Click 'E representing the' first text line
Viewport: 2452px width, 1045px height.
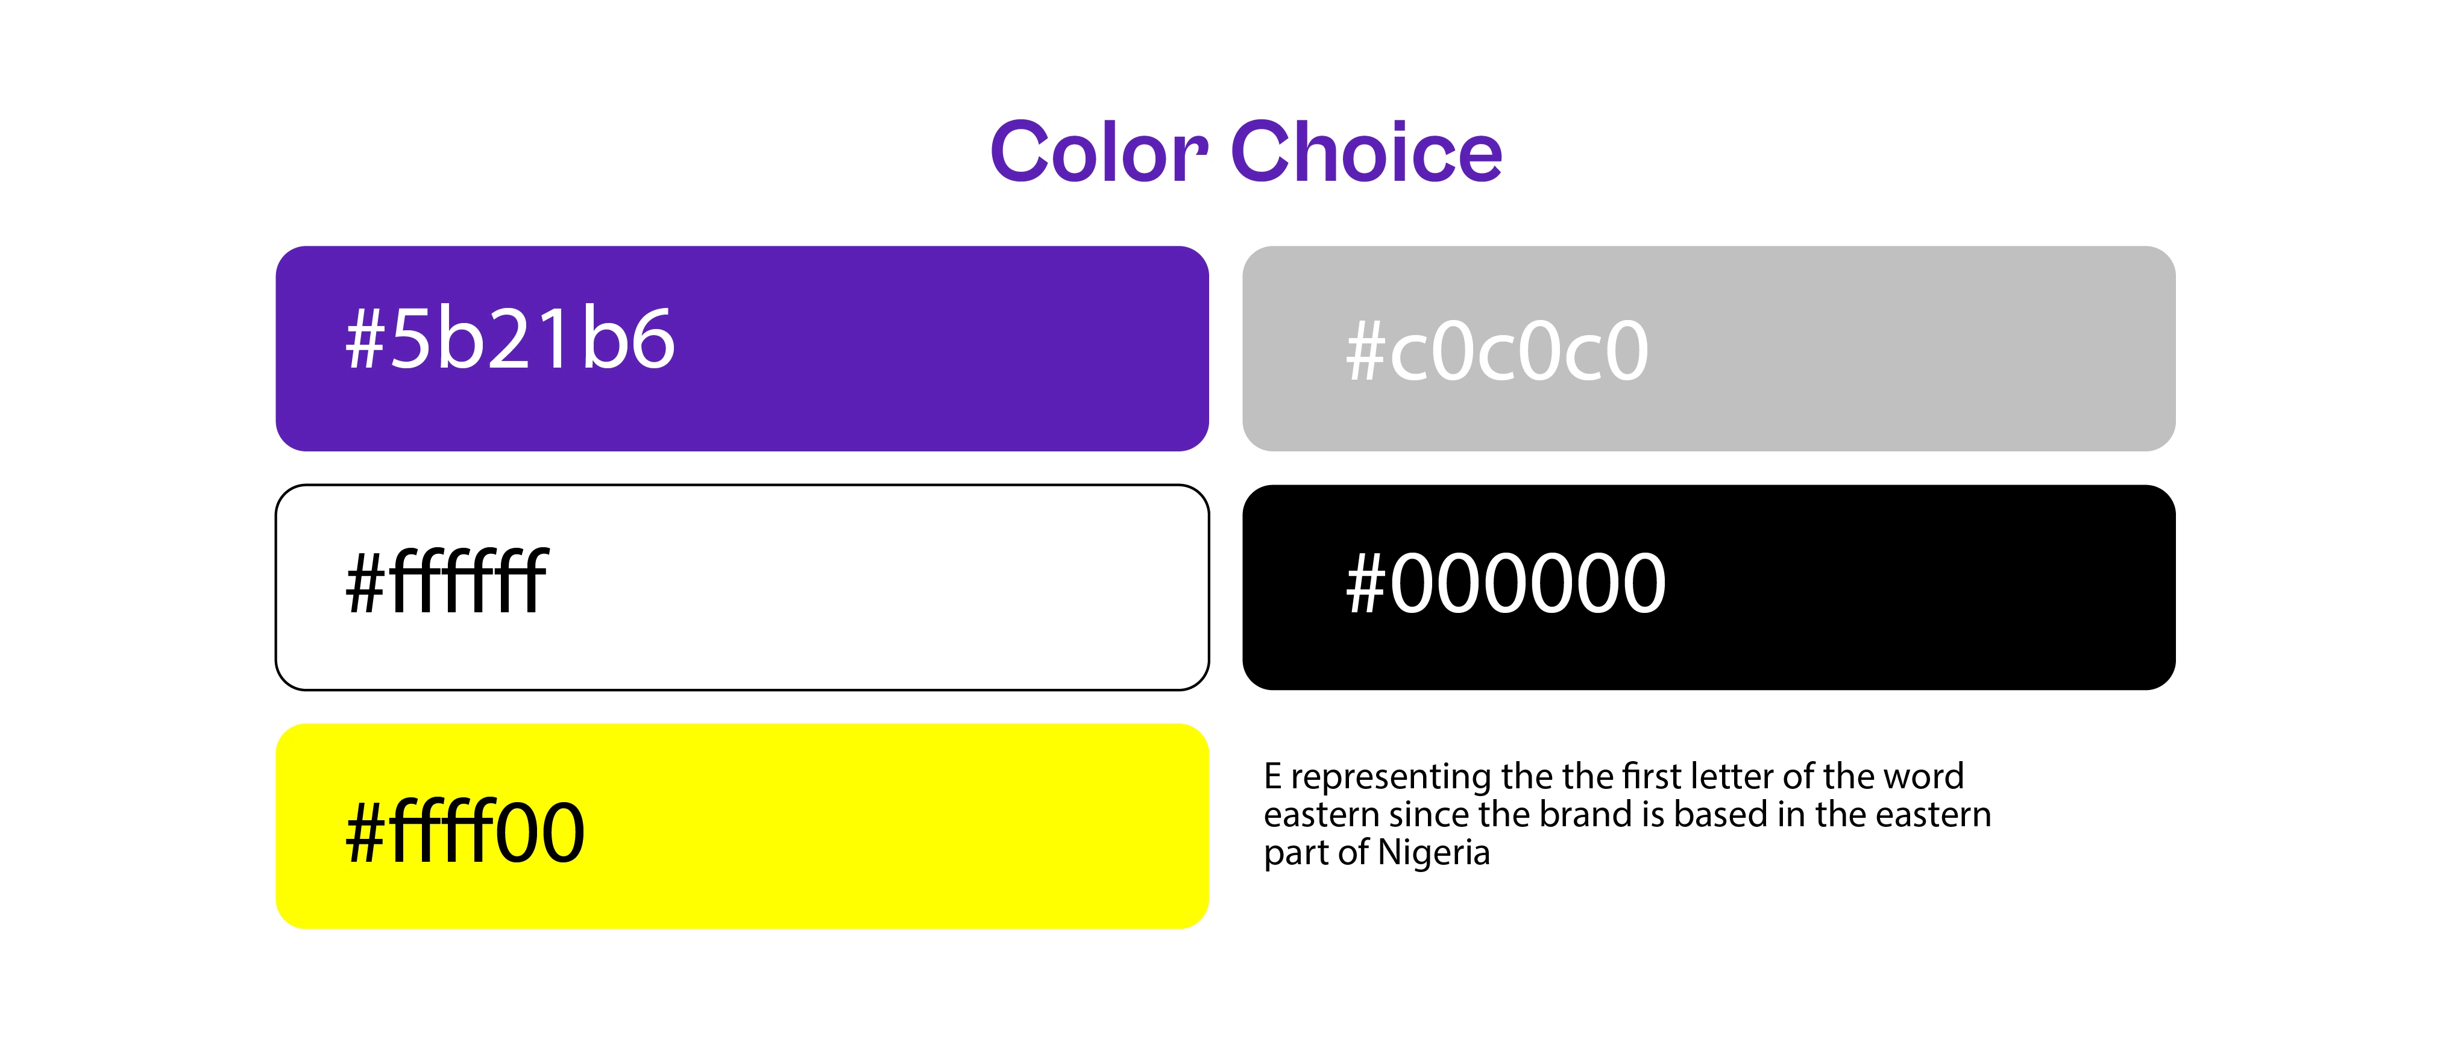point(1614,777)
